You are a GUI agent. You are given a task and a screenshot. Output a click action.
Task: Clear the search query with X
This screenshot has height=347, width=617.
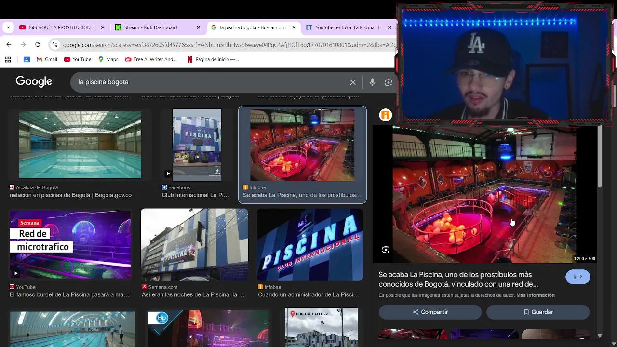(353, 82)
